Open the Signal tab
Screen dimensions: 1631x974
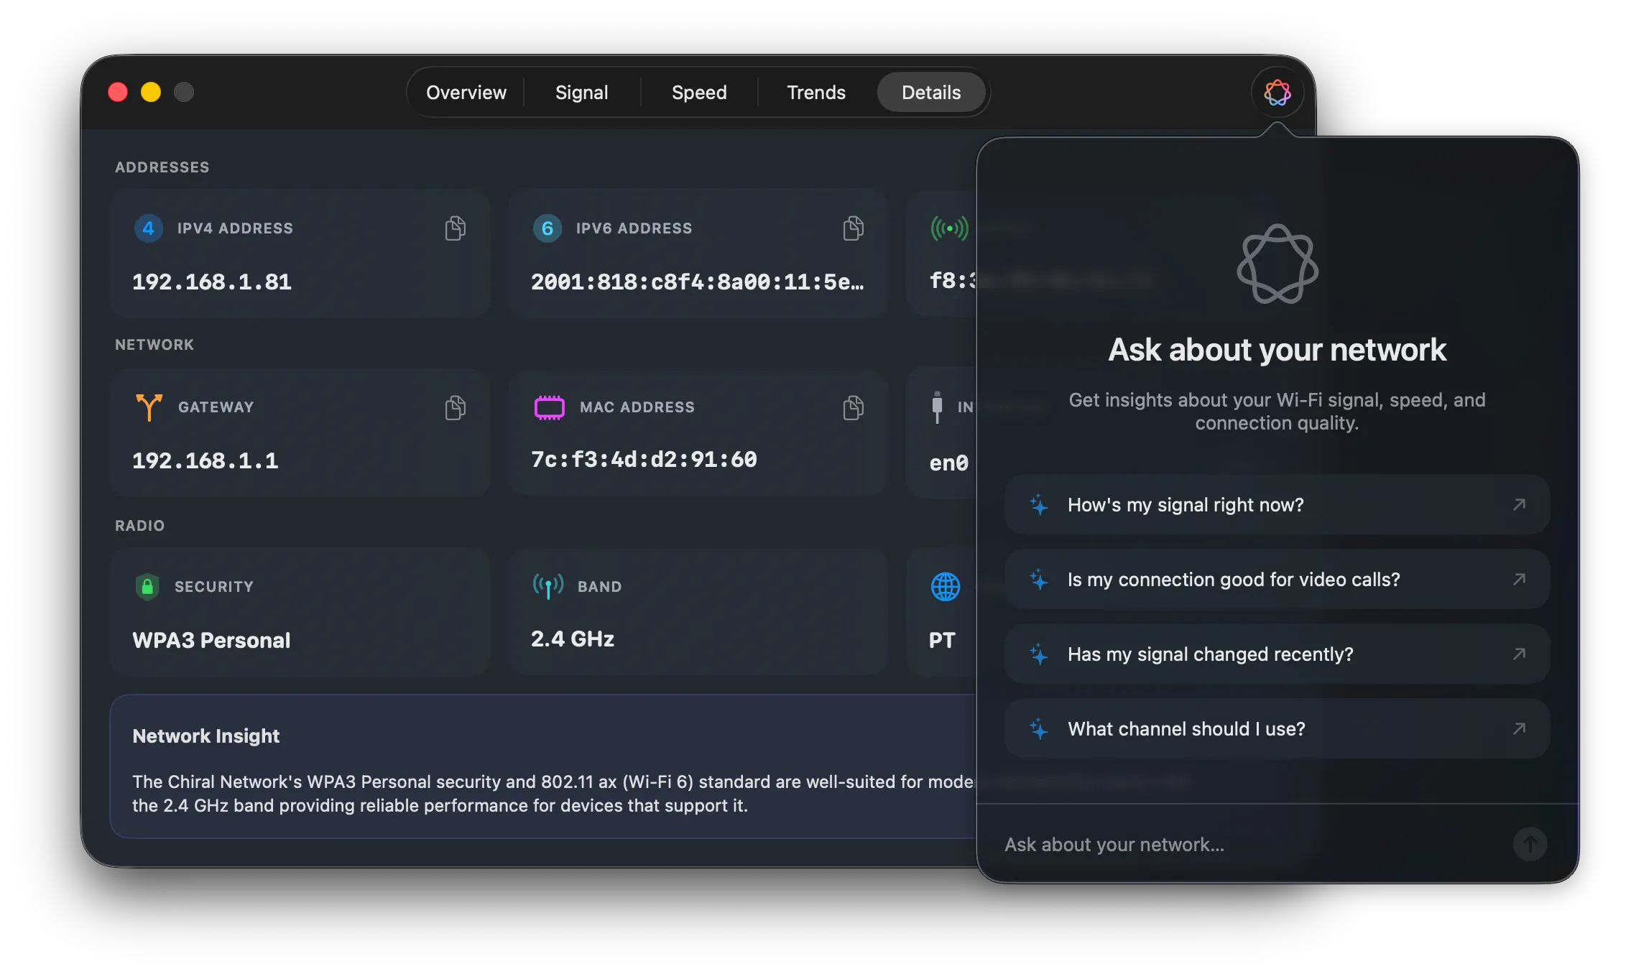click(582, 92)
